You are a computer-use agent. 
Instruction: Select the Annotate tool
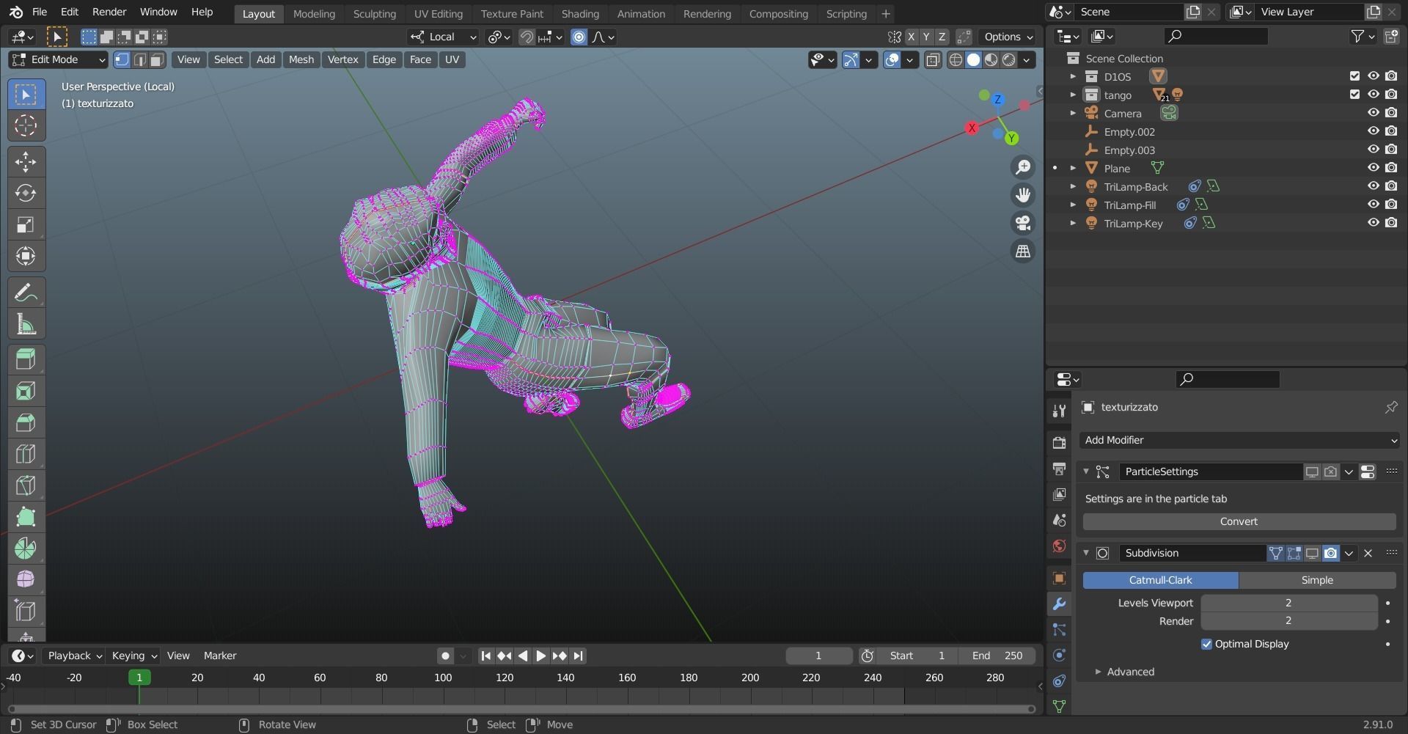click(x=26, y=293)
